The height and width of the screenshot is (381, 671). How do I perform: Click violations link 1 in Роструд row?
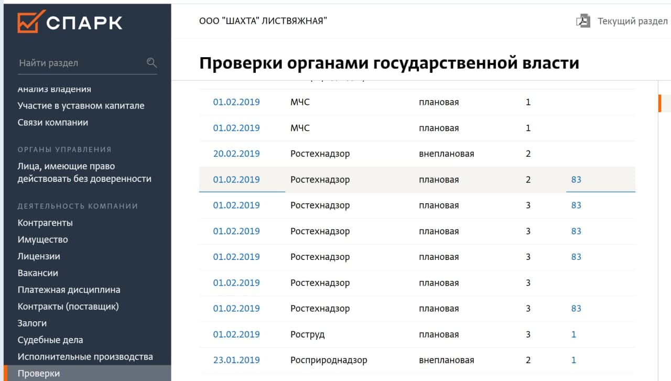click(573, 334)
